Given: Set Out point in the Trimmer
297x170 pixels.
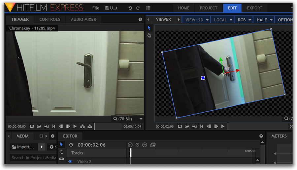Looking at the screenshot, I should [47, 126].
